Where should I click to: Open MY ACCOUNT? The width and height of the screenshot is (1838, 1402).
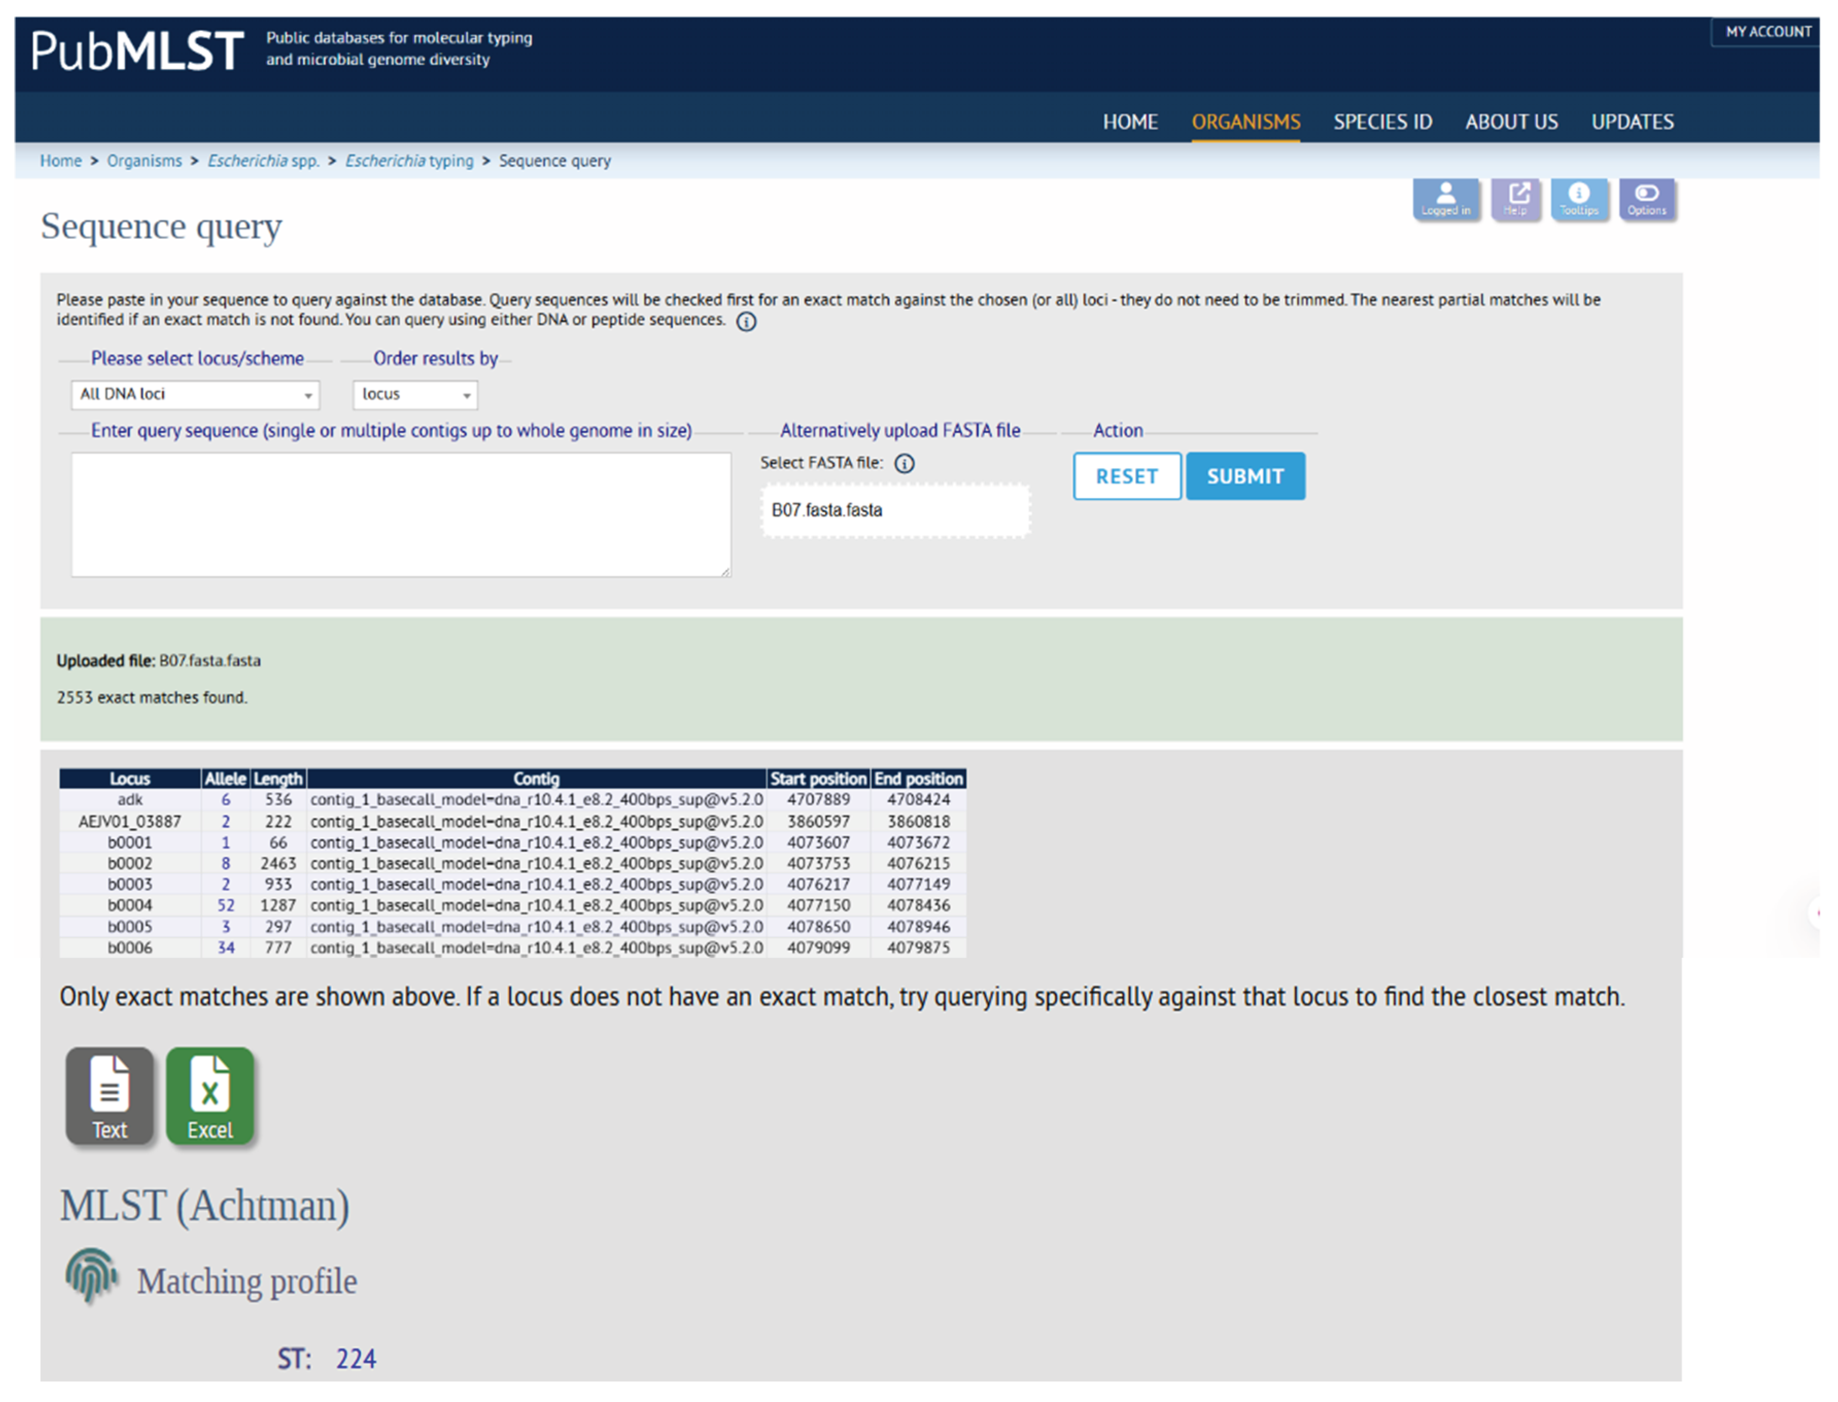pos(1768,32)
